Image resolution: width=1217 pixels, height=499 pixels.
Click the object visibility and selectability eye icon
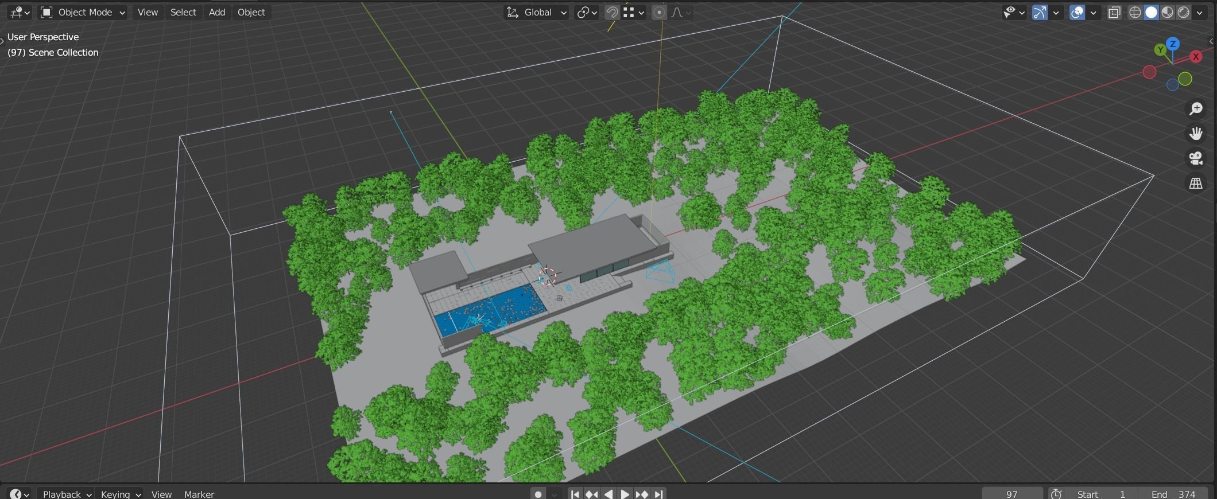click(1009, 12)
